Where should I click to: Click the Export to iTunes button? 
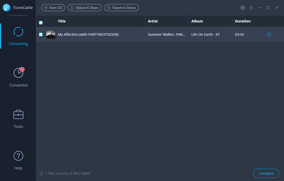point(121,8)
